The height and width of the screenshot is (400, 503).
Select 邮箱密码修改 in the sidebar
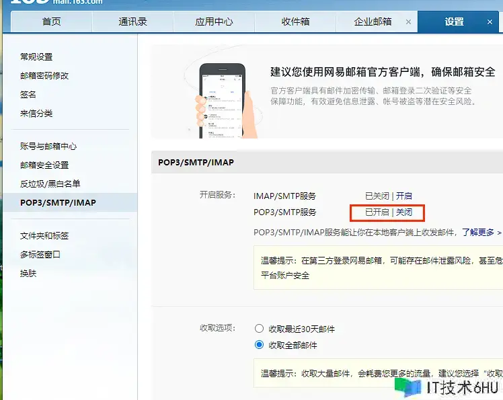(x=44, y=76)
